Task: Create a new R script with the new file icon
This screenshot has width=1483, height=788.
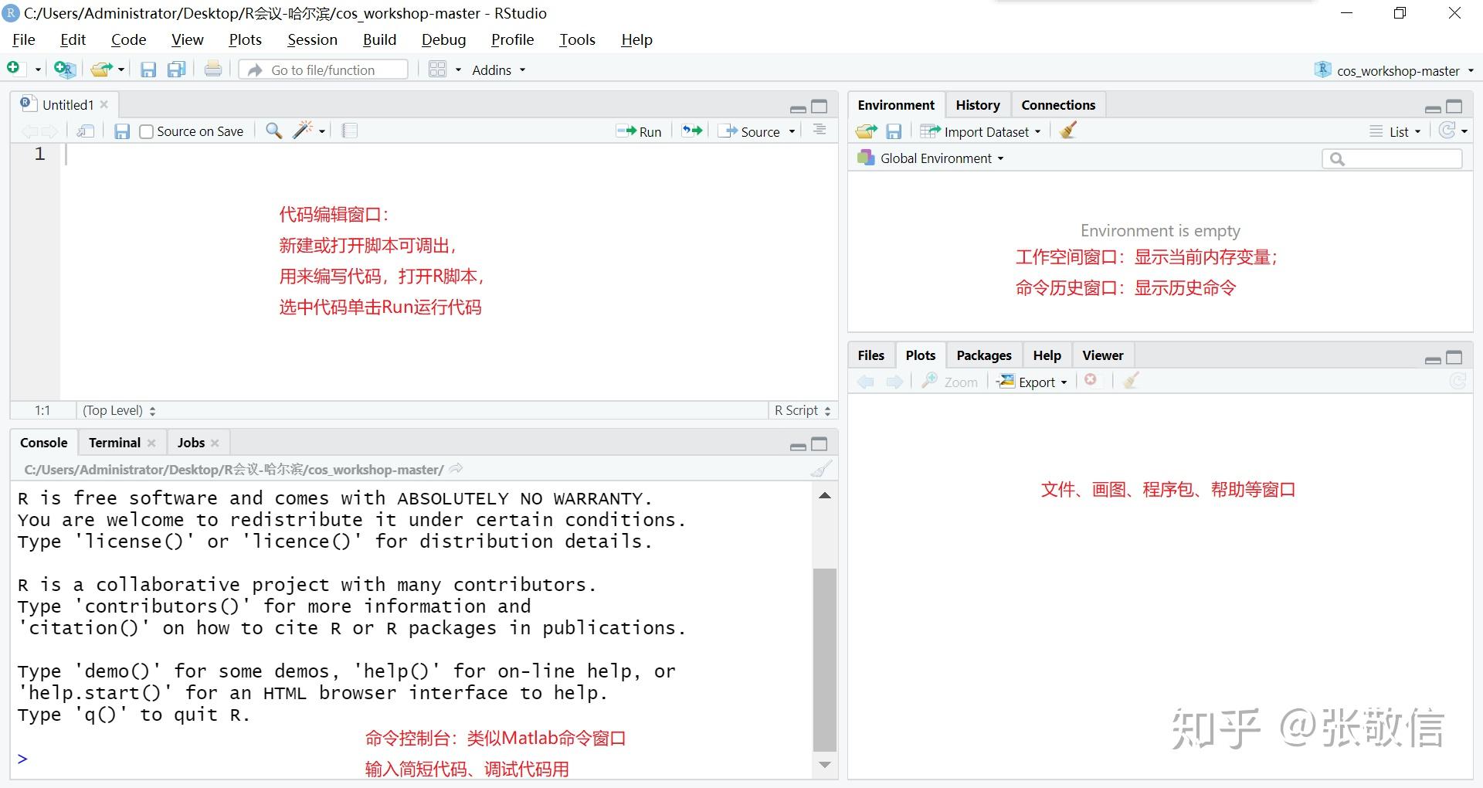Action: tap(12, 68)
